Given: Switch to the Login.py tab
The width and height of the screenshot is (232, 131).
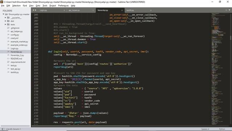Looking at the screenshot, I should (x=43, y=10).
